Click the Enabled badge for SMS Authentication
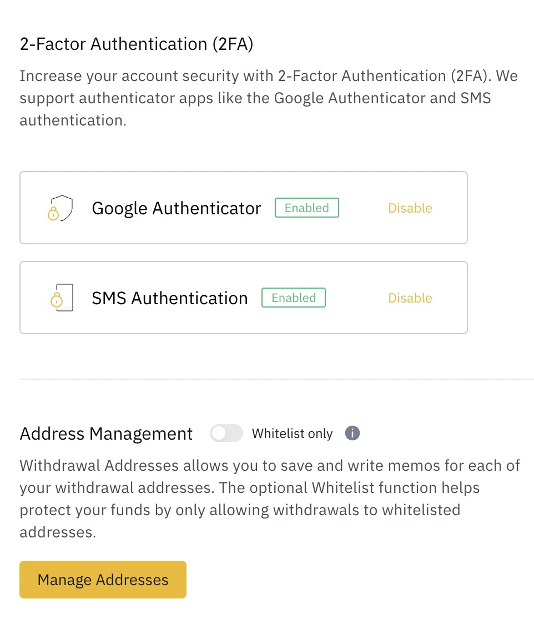This screenshot has height=634, width=534. (294, 298)
